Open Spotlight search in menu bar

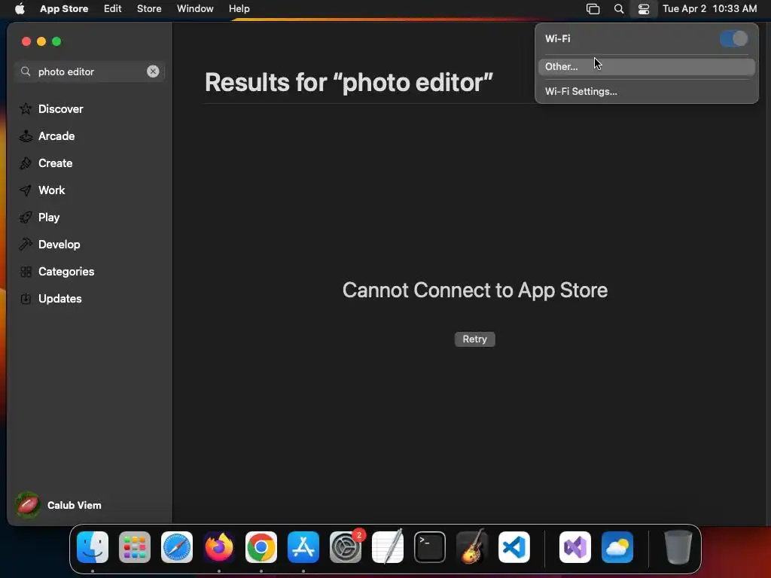click(x=619, y=9)
